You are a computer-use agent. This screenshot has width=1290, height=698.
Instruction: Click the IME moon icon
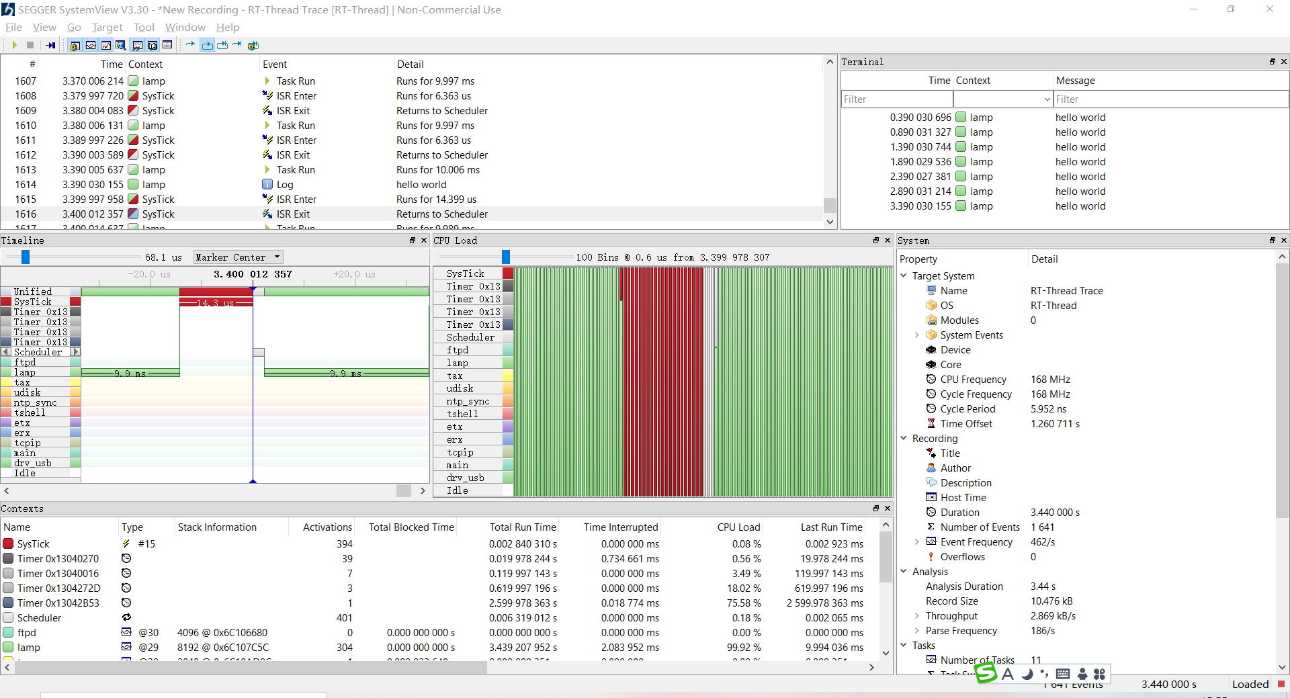click(1027, 674)
